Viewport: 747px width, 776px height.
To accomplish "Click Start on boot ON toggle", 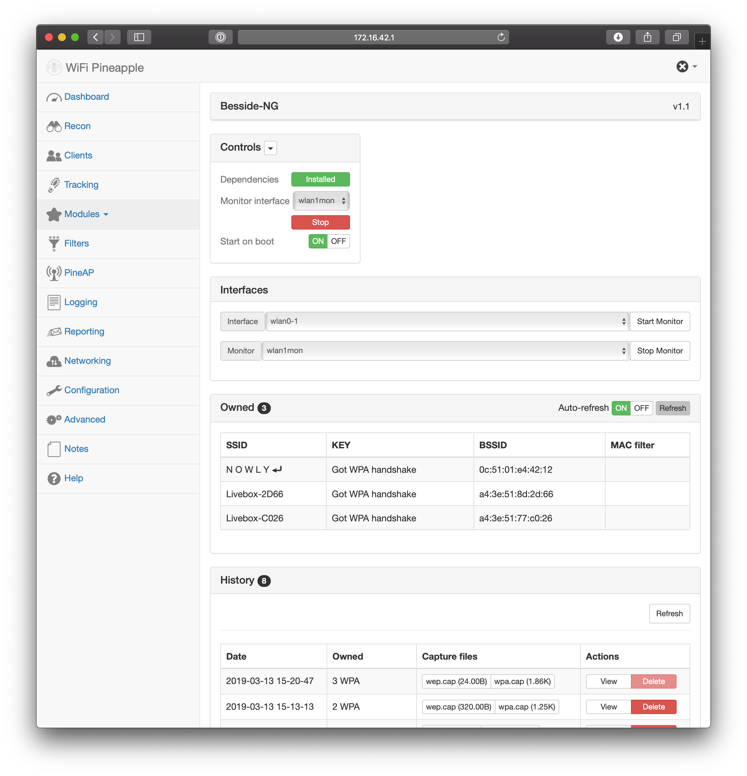I will coord(318,241).
